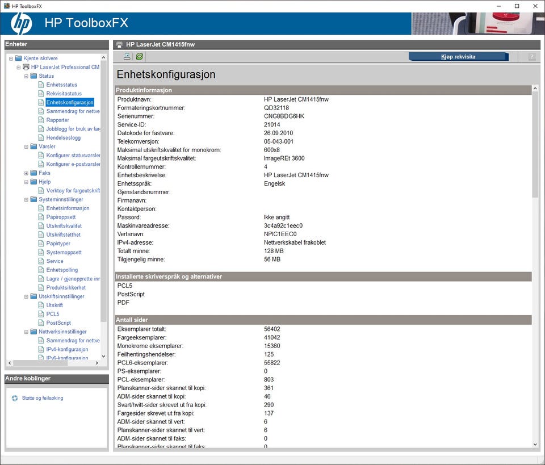
Task: Click the page icon beside Produktsikkerhet
Action: 41,287
